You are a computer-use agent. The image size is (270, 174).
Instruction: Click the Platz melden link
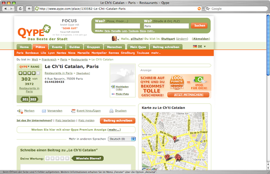[x=86, y=120]
